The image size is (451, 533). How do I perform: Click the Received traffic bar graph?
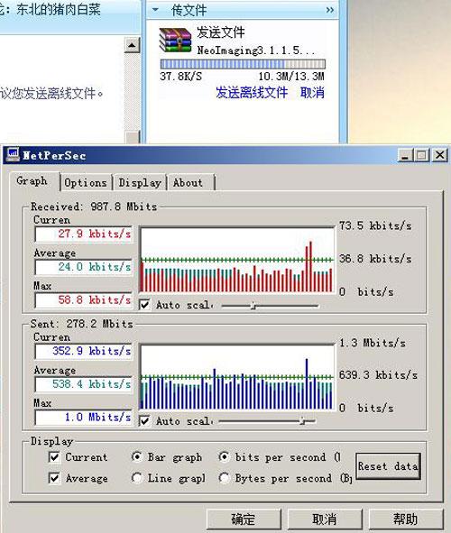[237, 260]
